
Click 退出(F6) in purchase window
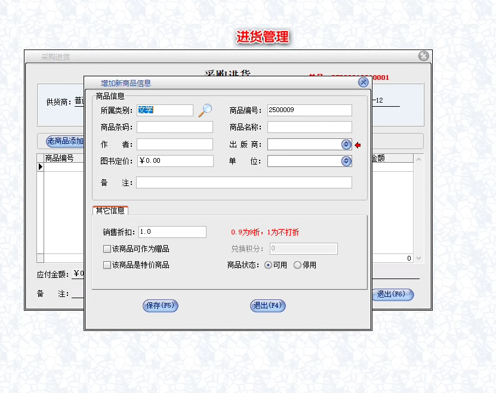393,294
